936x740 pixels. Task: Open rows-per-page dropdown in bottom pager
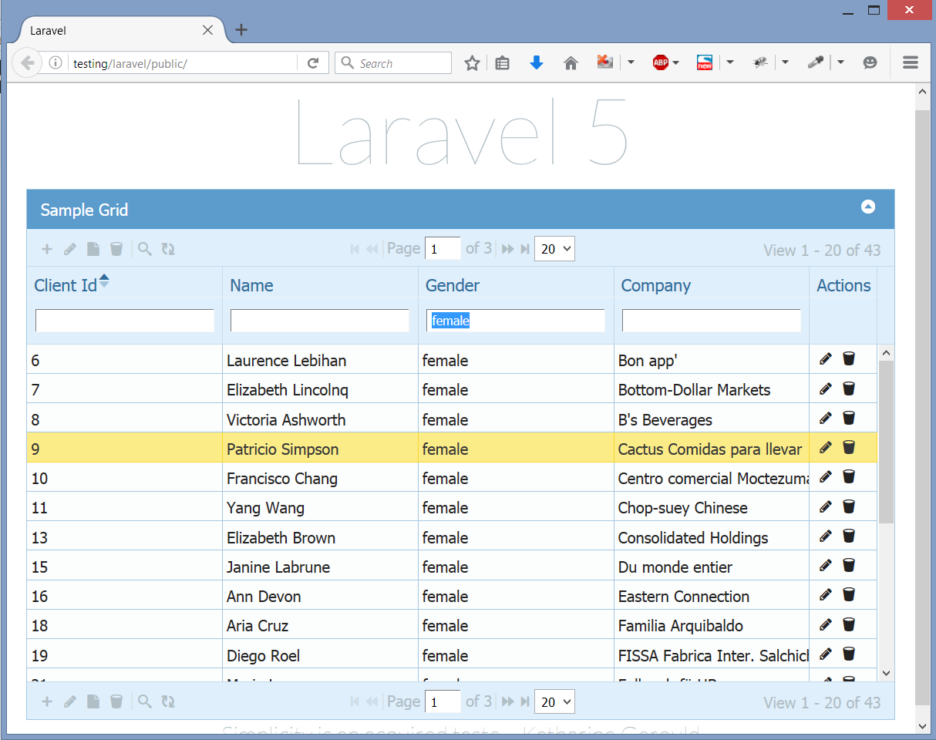(x=554, y=702)
